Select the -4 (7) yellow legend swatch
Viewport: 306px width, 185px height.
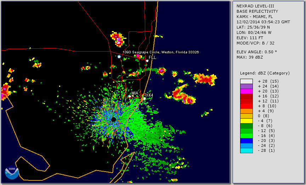tap(246, 121)
